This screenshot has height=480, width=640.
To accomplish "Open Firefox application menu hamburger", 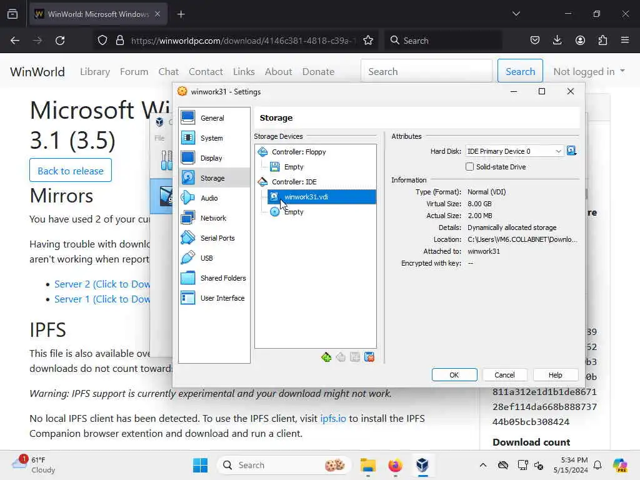I will [x=625, y=40].
